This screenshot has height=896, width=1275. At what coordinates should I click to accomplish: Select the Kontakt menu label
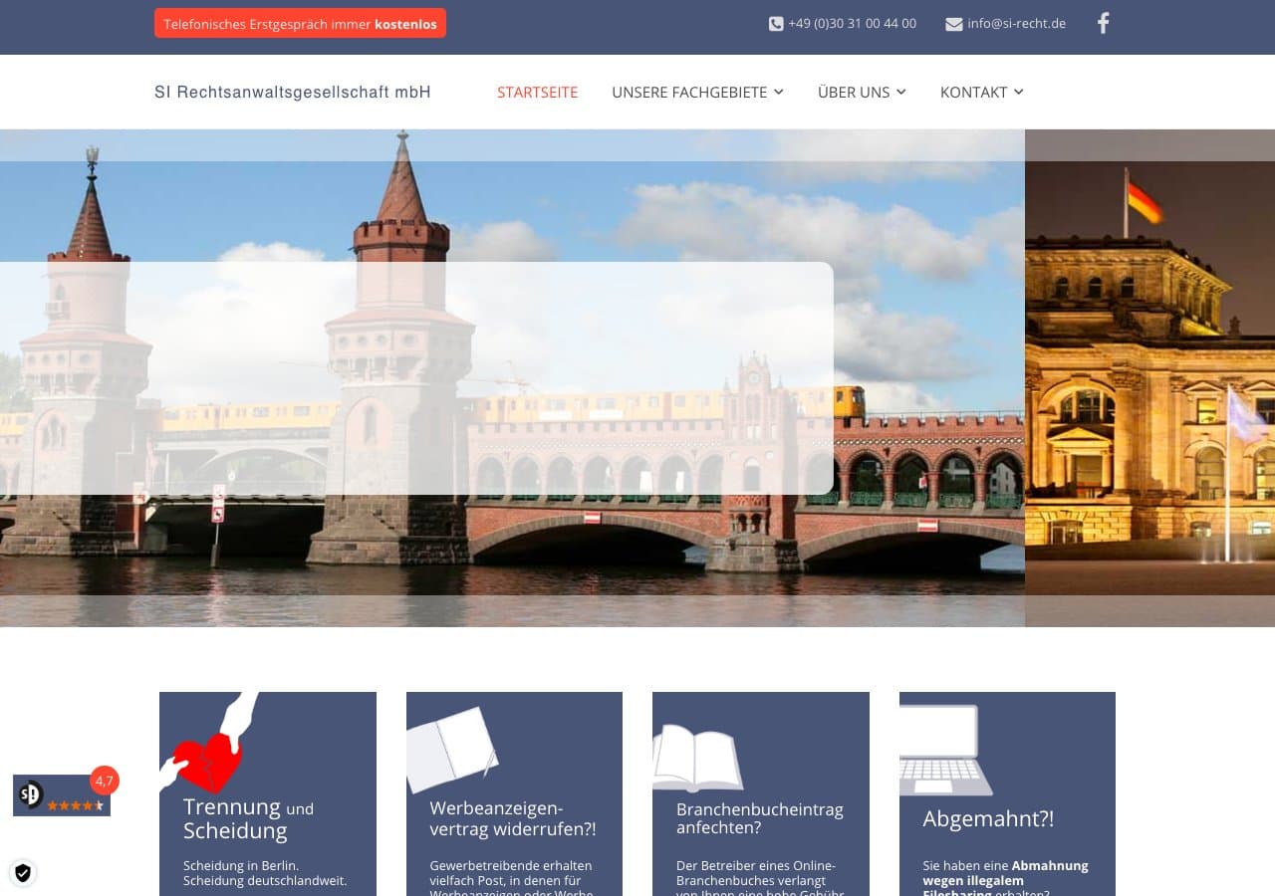click(973, 92)
